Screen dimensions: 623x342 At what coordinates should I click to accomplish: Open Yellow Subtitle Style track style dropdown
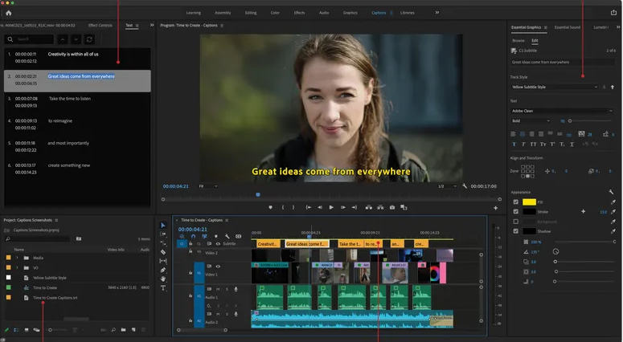pyautogui.click(x=555, y=87)
